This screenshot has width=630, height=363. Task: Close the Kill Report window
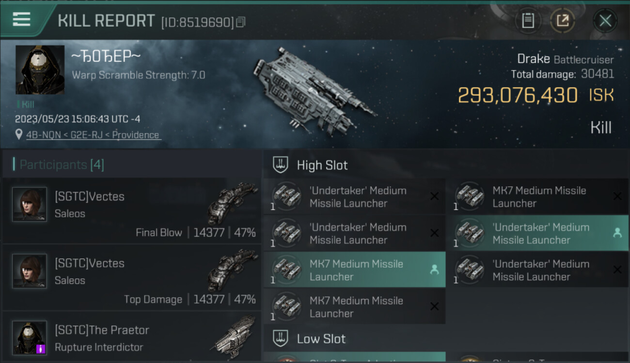point(605,21)
